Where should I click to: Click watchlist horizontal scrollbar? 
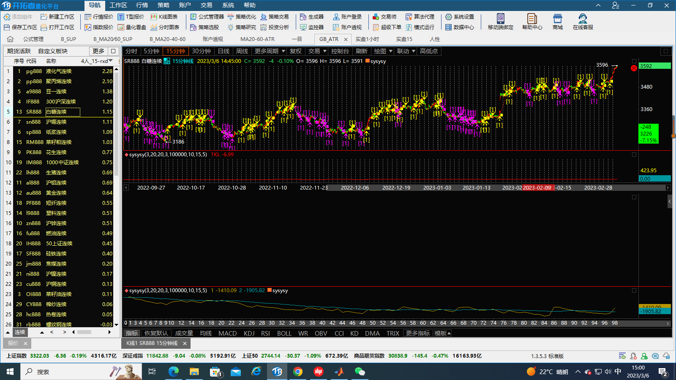point(84,332)
